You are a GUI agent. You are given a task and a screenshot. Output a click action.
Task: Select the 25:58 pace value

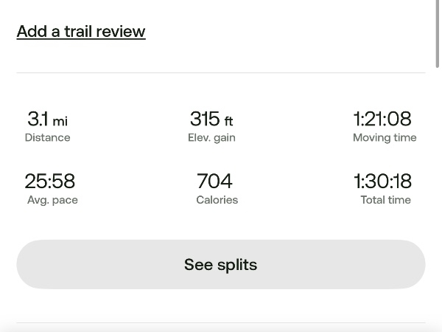tap(49, 181)
